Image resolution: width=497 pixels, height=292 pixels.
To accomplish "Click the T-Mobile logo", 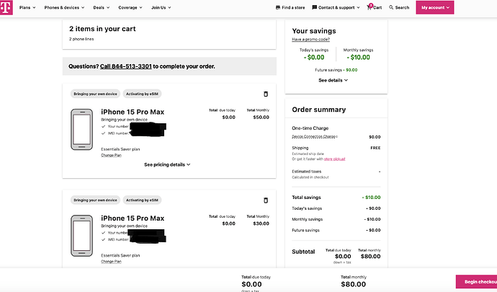I will (6, 7).
